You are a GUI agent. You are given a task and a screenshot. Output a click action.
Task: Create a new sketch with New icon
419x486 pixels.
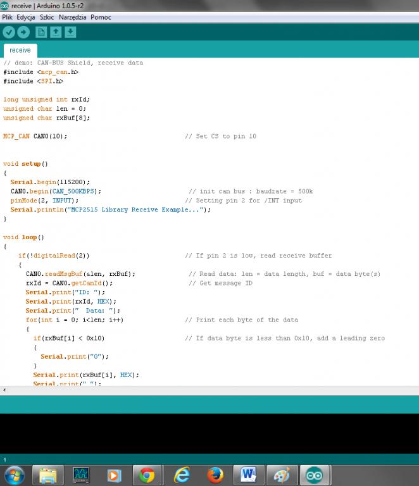click(x=41, y=32)
